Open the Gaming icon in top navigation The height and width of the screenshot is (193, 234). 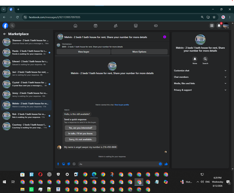tap(156, 26)
